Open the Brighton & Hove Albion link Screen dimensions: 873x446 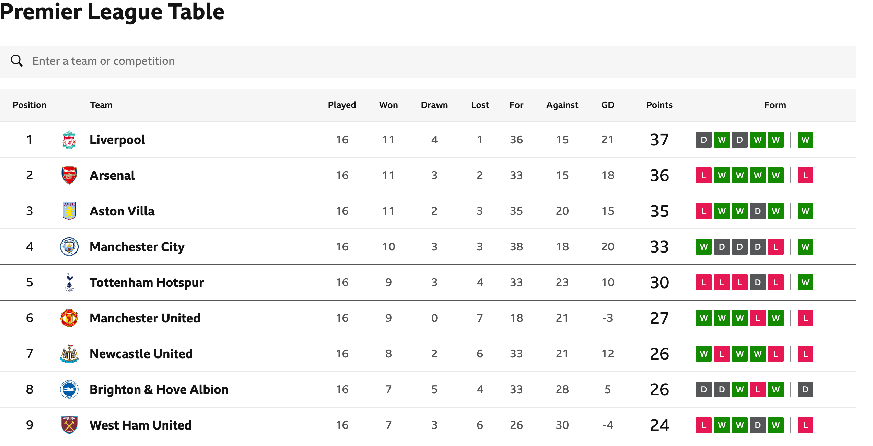coord(159,389)
